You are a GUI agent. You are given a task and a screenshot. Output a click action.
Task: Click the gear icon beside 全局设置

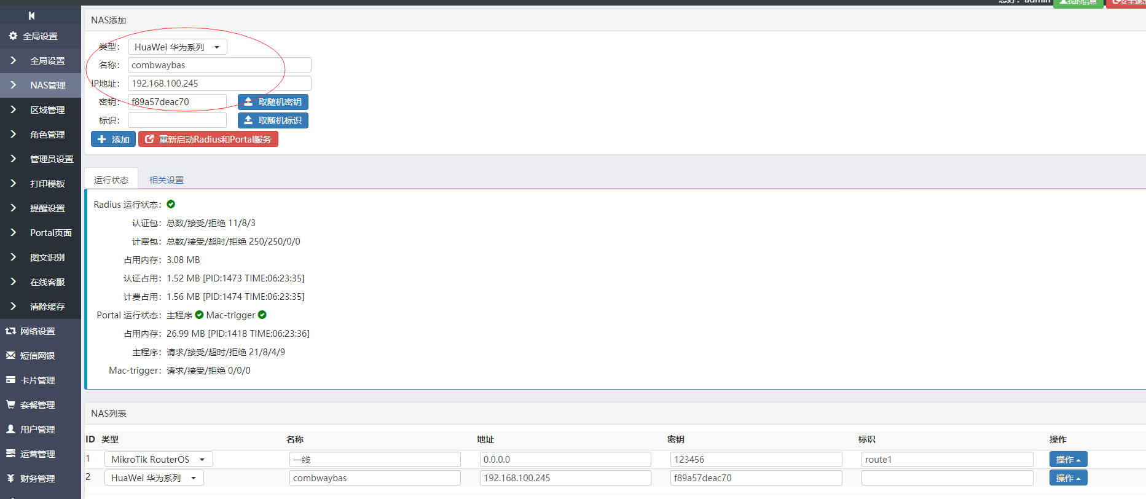[x=13, y=36]
